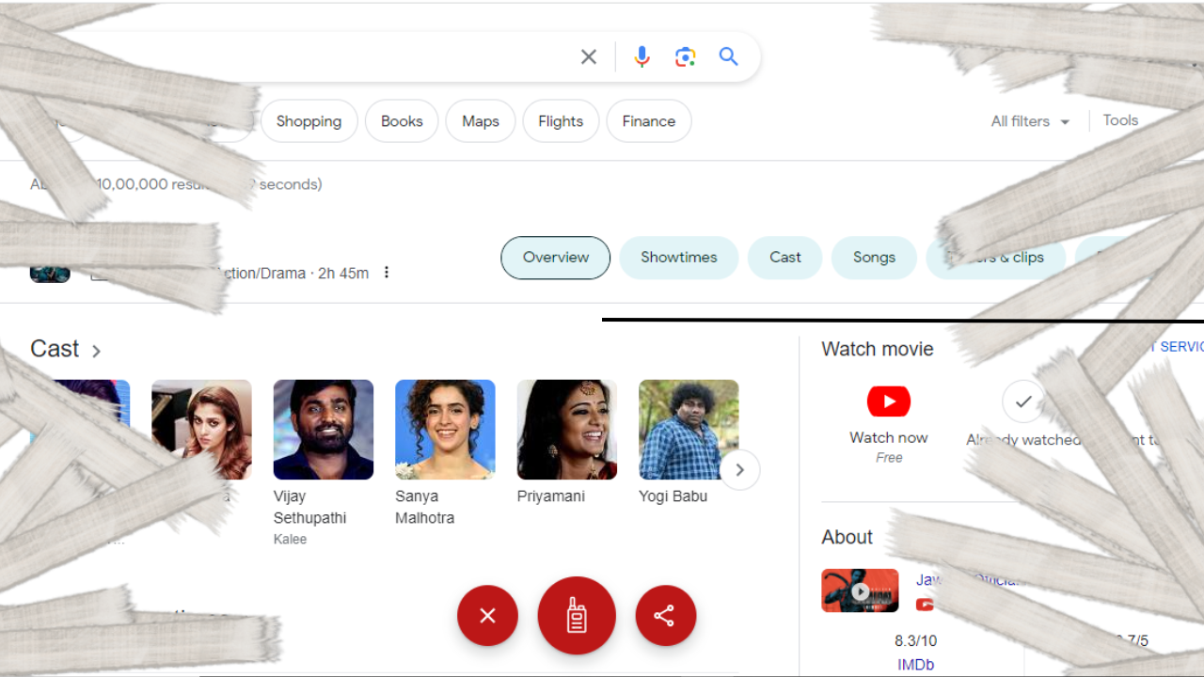1204x677 pixels.
Task: Click the blue search magnifier icon
Action: click(728, 56)
